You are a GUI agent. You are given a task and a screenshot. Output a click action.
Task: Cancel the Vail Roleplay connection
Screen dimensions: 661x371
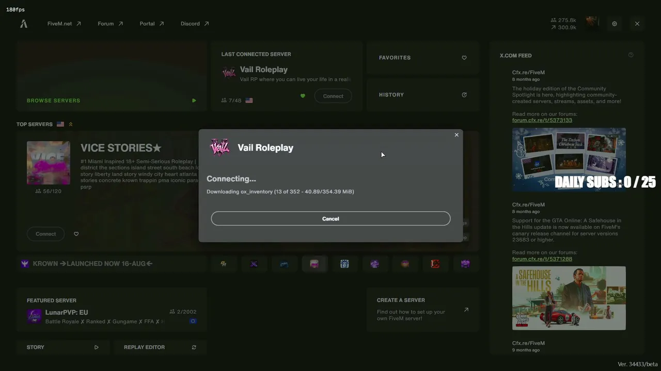tap(330, 218)
